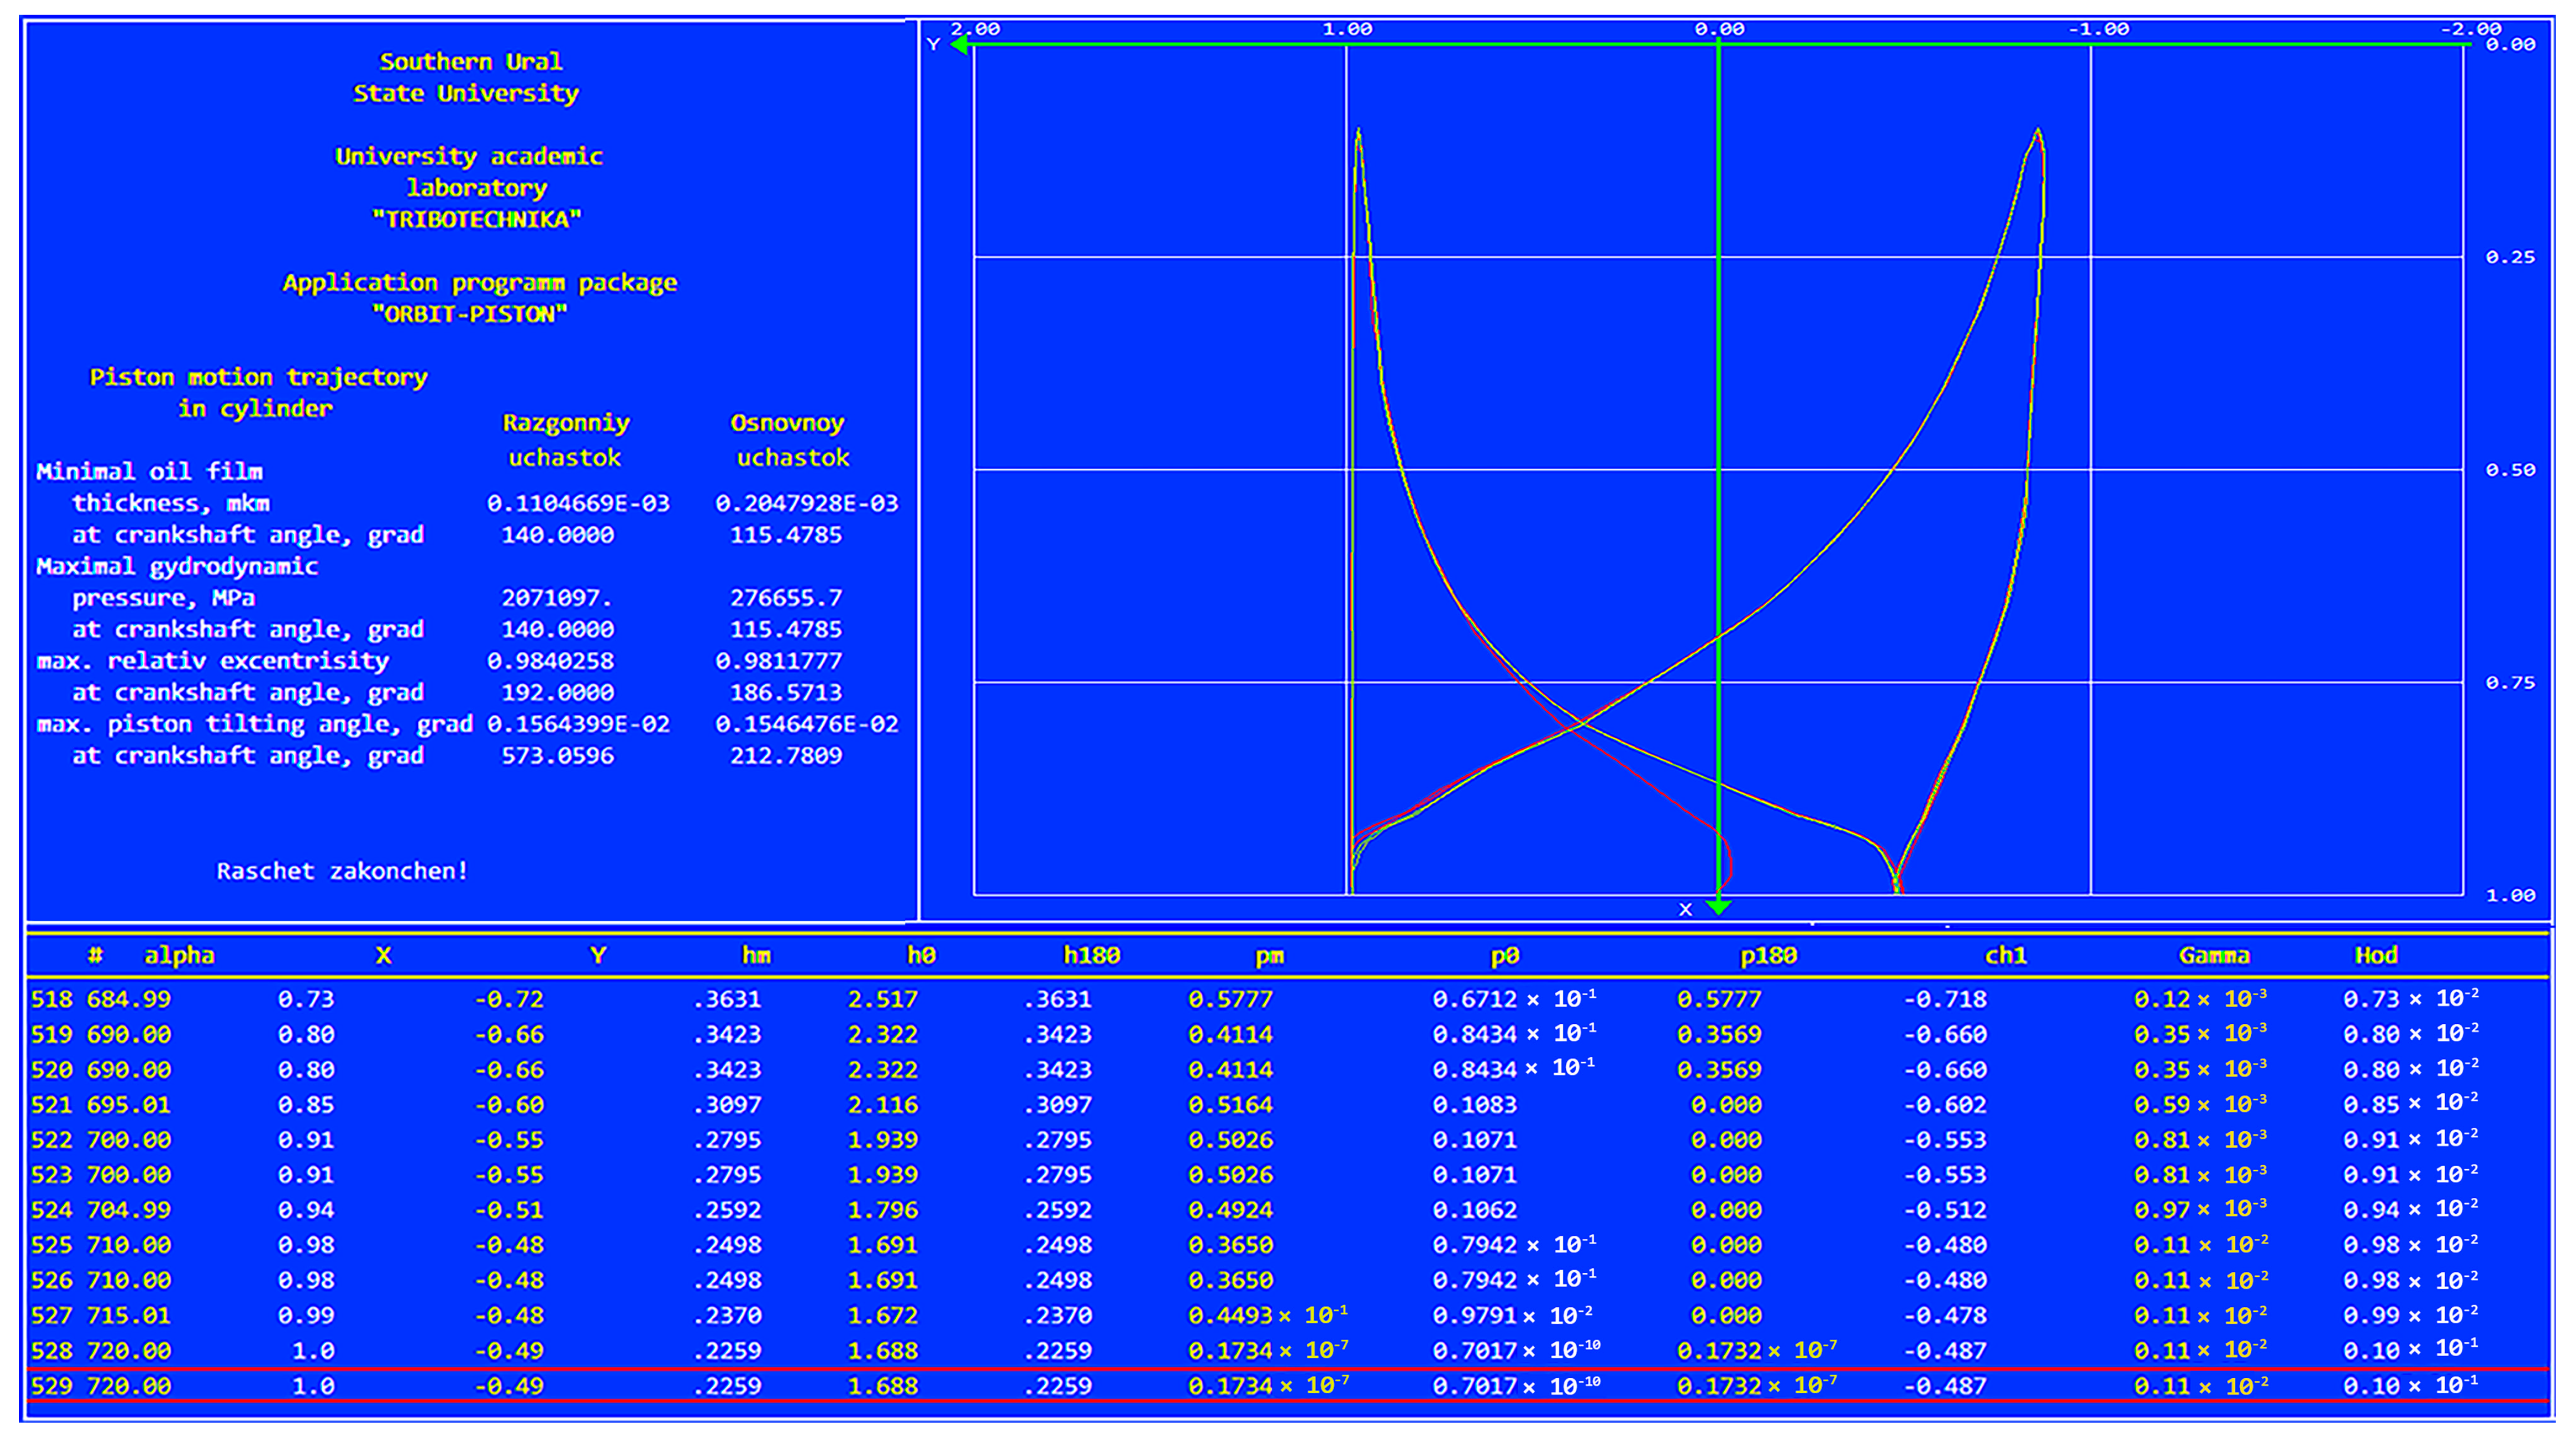Click the 'ch1' column header

(2005, 955)
